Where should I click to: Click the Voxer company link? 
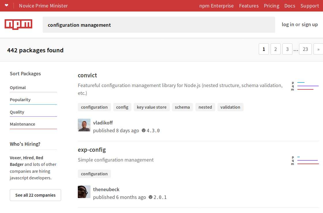pos(16,158)
